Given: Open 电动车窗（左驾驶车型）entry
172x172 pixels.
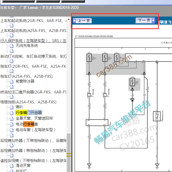Looking at the screenshot, I should (x=36, y=130).
